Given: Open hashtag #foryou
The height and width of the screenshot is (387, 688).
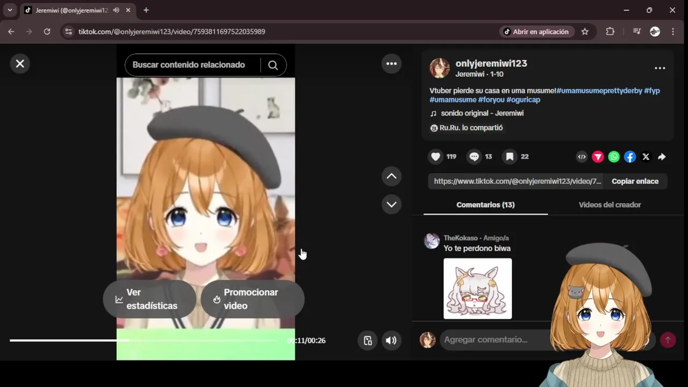Looking at the screenshot, I should click(491, 100).
